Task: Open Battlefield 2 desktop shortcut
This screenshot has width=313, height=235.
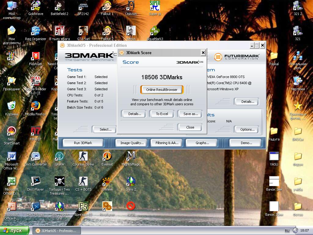Action: pos(60,8)
